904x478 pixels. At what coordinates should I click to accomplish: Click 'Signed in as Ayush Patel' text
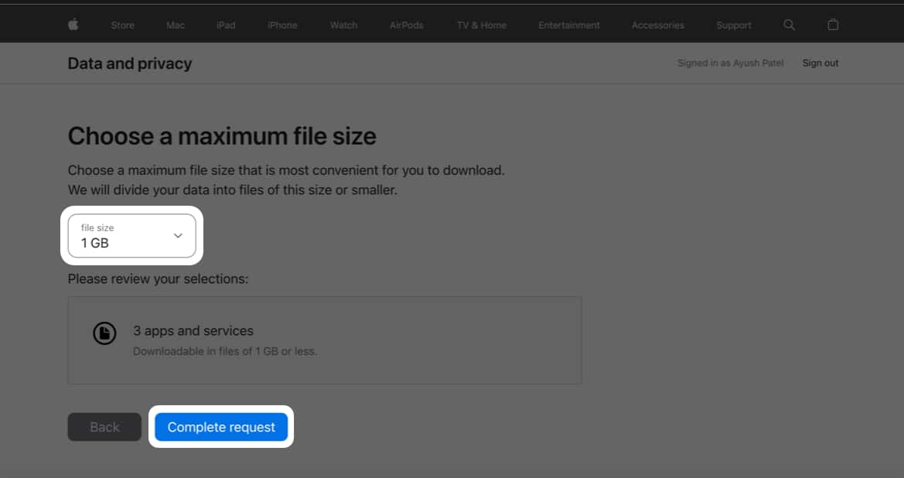point(731,63)
